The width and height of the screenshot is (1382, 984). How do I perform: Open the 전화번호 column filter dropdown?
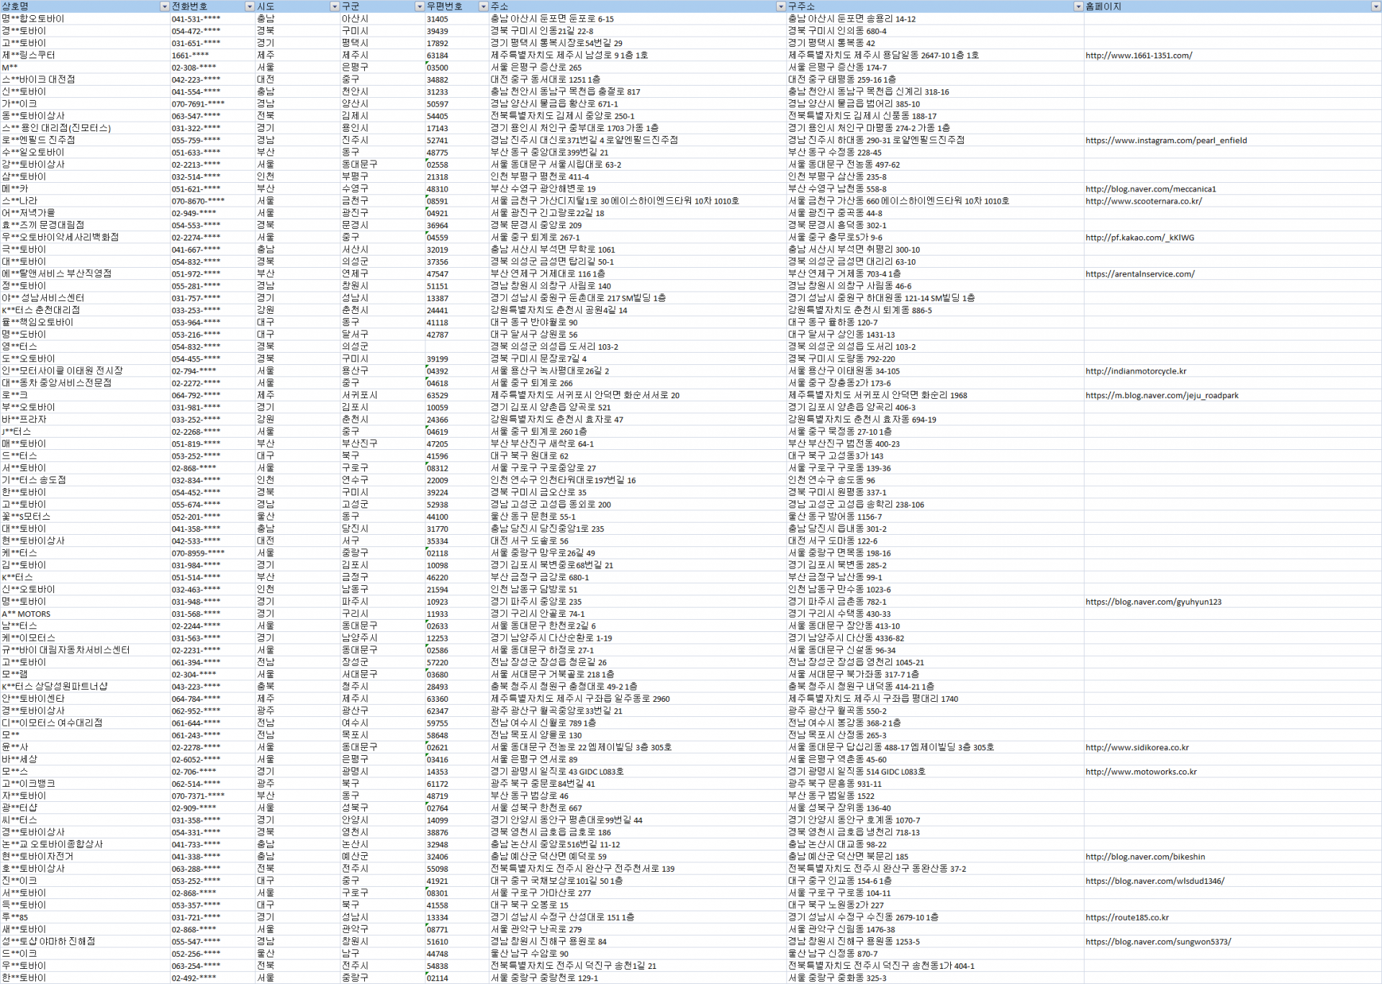tap(249, 6)
